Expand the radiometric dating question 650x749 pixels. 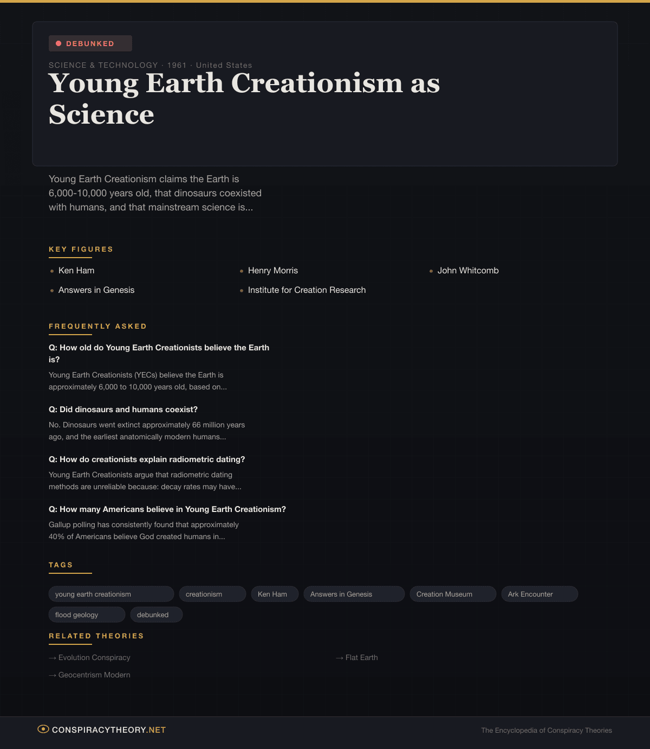147,459
